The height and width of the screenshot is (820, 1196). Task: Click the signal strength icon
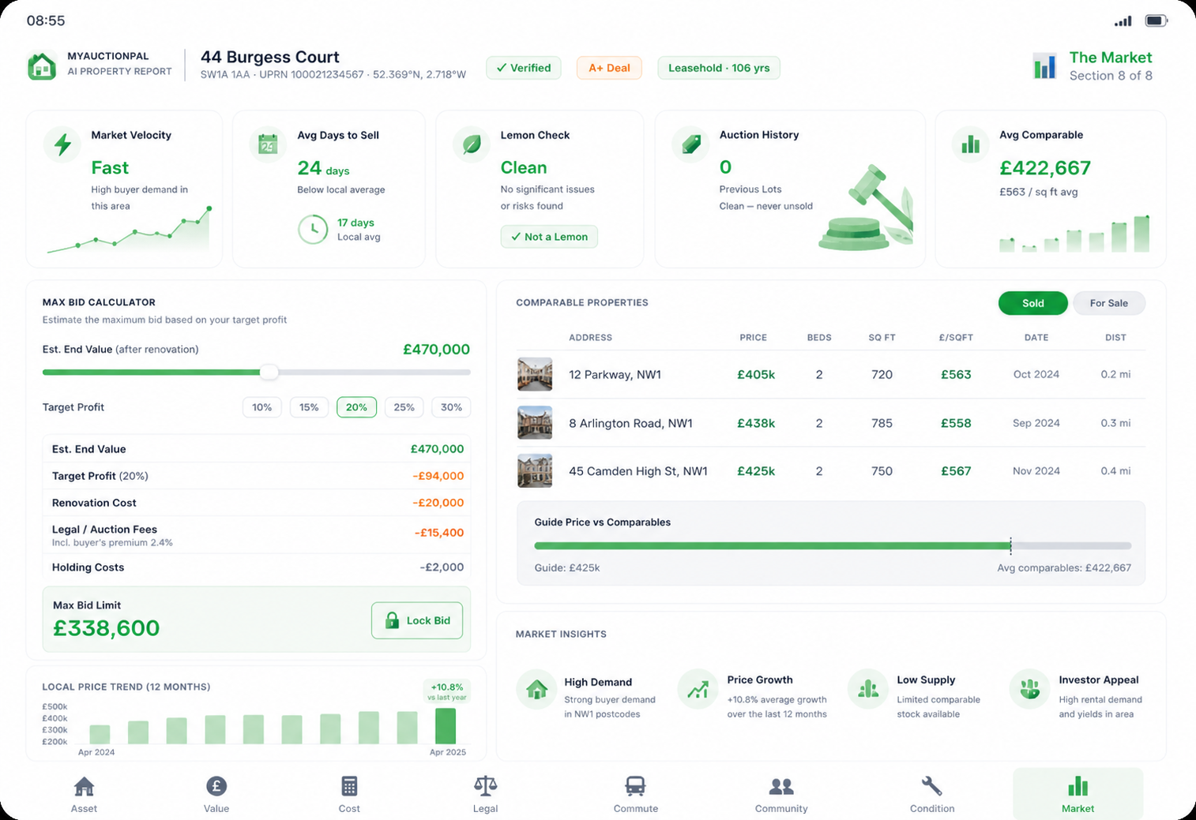point(1123,21)
